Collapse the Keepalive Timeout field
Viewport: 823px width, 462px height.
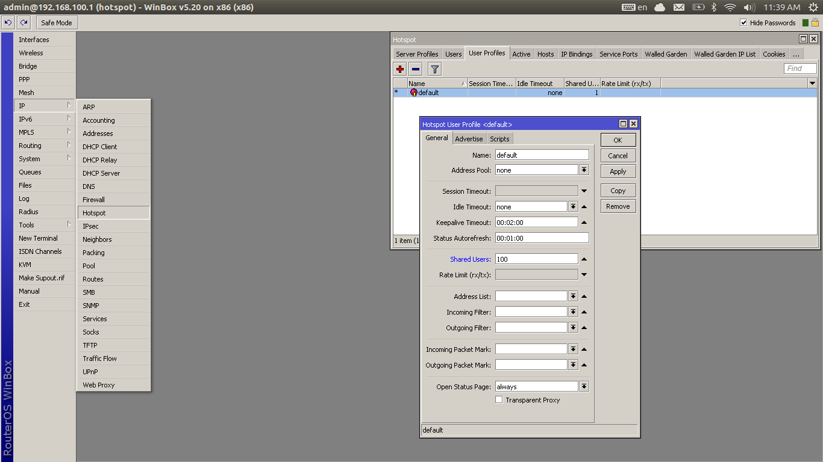pos(584,223)
